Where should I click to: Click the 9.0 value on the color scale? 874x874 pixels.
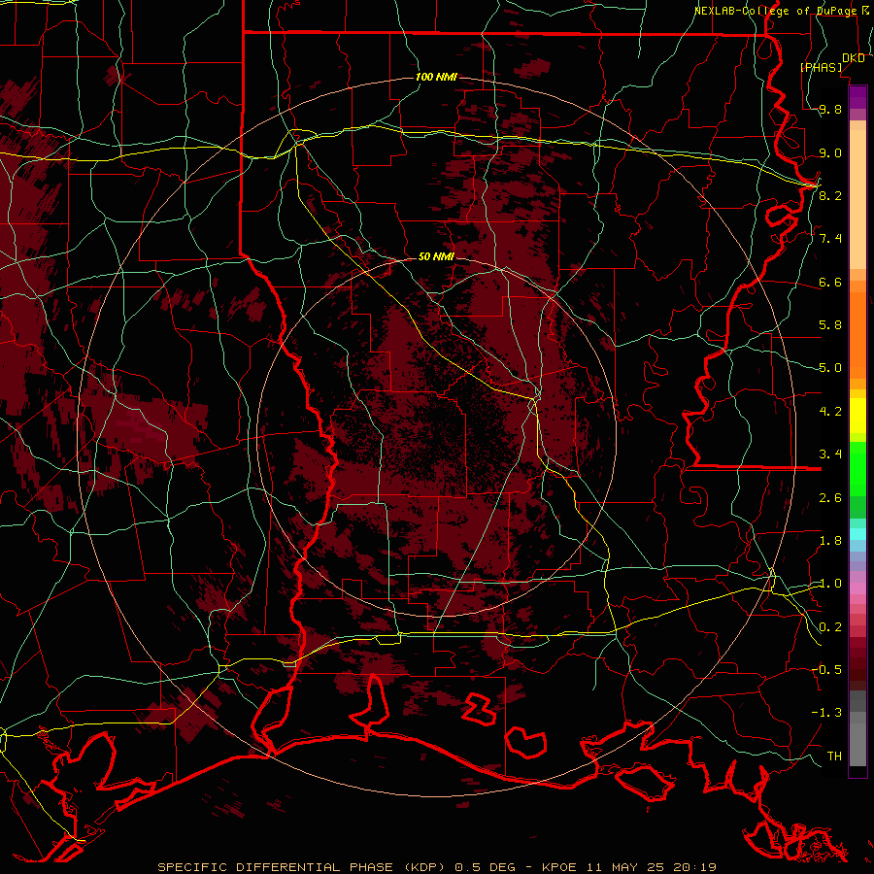pyautogui.click(x=830, y=152)
